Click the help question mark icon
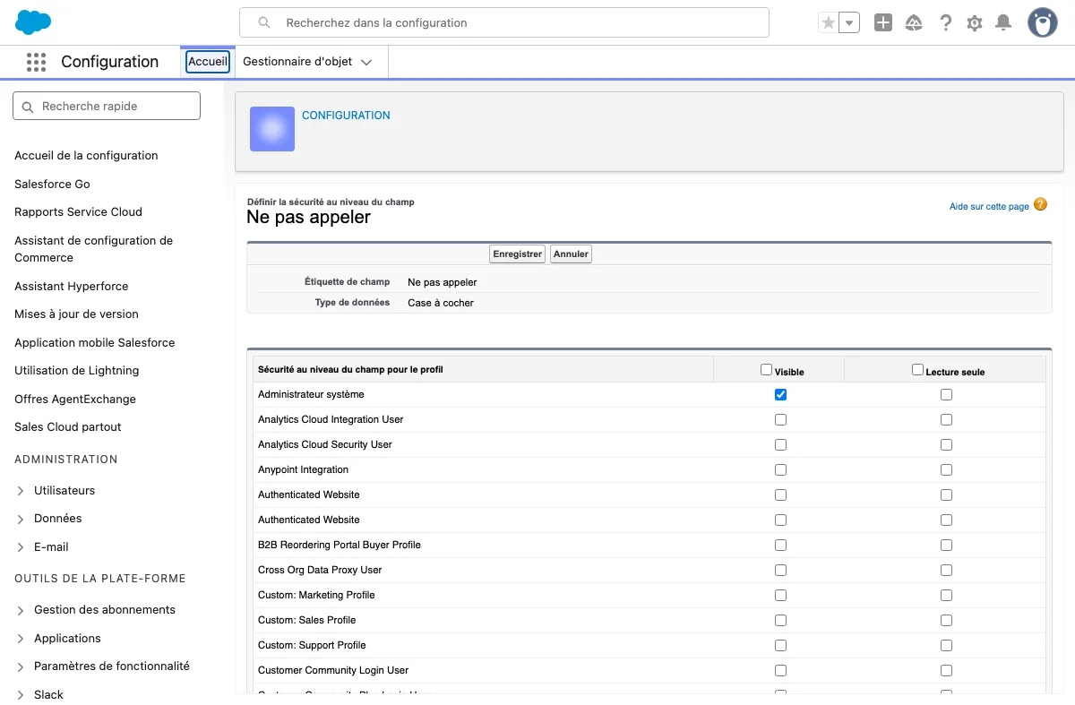Viewport: 1075px width, 705px height. coord(945,23)
